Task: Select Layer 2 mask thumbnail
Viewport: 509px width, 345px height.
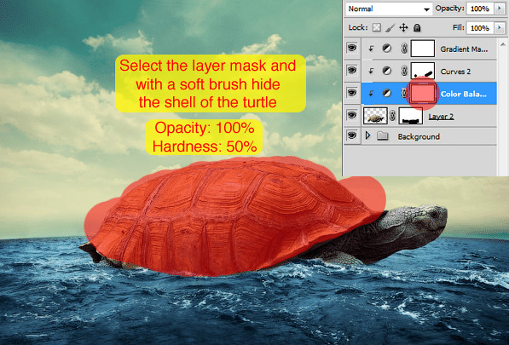Action: (x=411, y=116)
